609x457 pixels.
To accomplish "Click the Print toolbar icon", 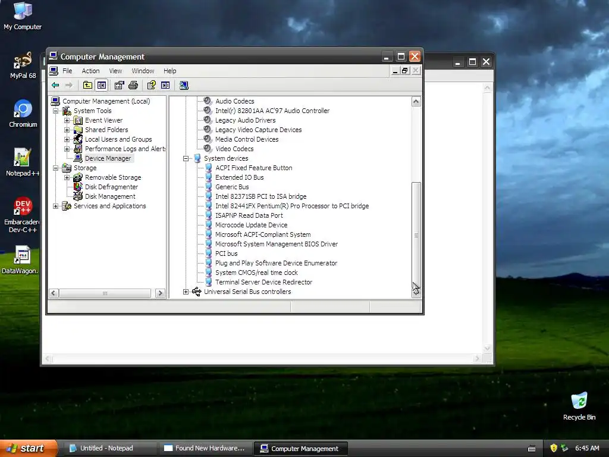I will 133,85.
